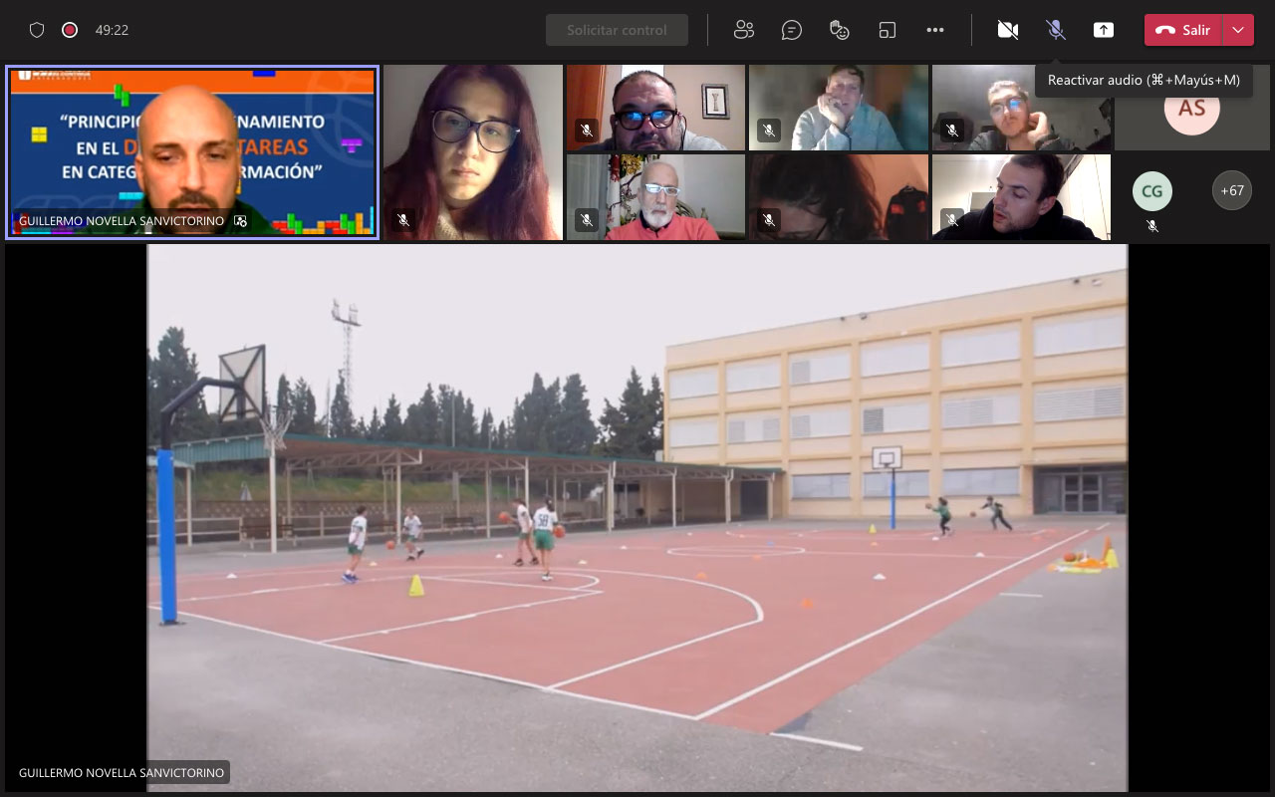Click the icon beside Guillermo's tile name
This screenshot has height=797, width=1275.
click(x=240, y=220)
